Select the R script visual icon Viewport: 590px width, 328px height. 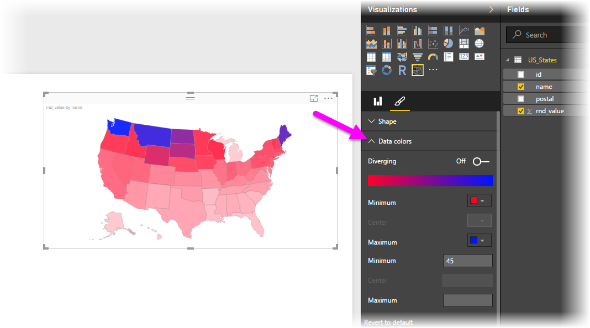402,71
